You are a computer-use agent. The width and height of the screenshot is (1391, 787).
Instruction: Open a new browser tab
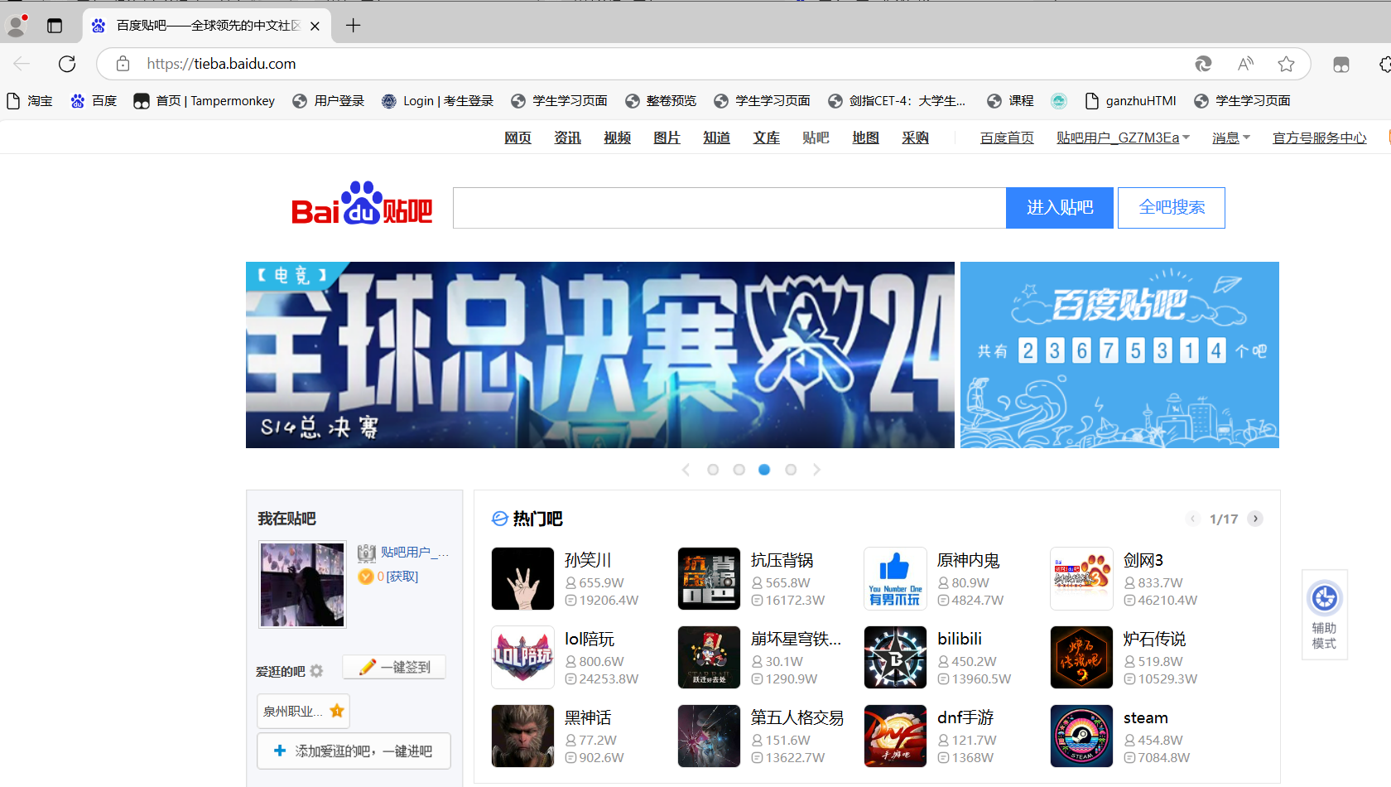(354, 26)
